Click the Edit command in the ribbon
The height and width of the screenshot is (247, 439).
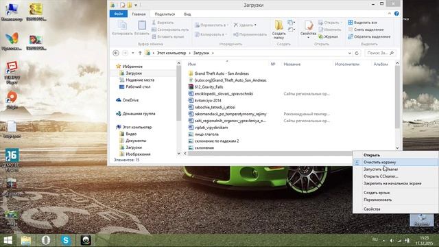(330, 30)
